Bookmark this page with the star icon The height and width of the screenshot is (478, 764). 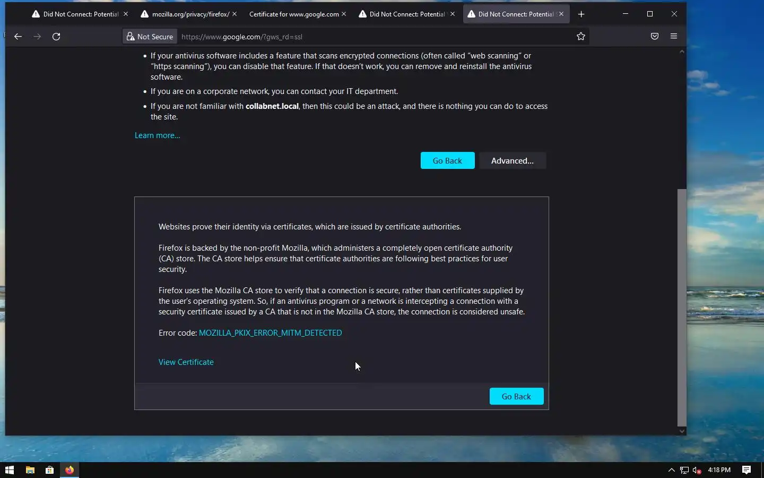point(581,36)
